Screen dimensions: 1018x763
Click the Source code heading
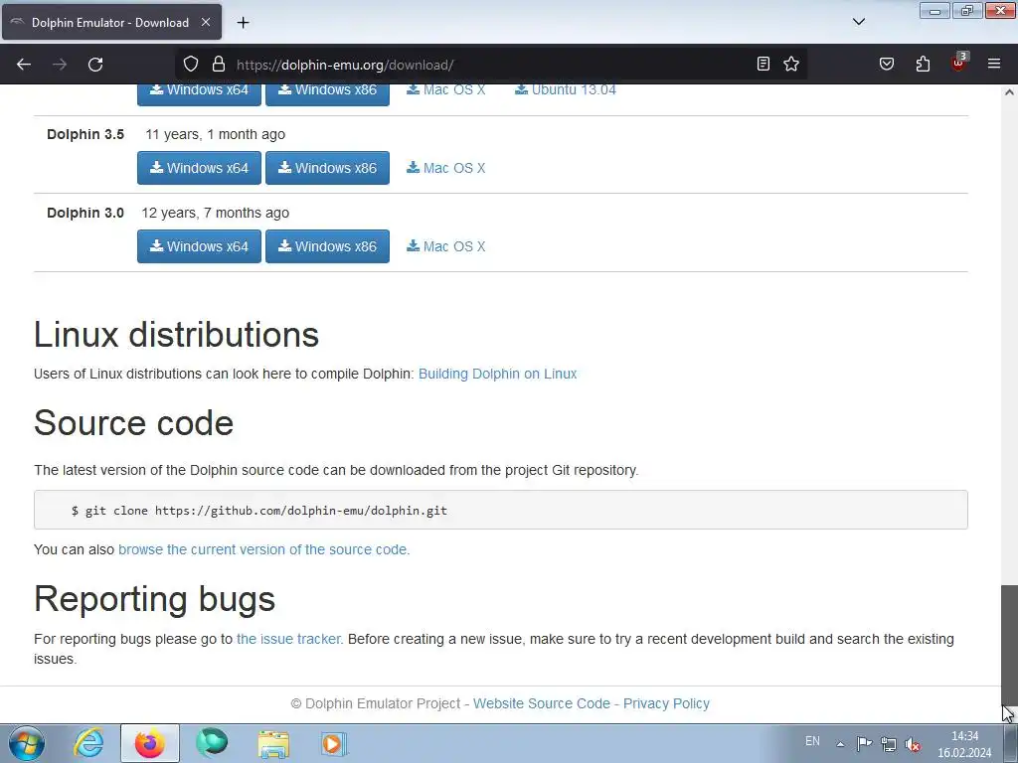[134, 423]
